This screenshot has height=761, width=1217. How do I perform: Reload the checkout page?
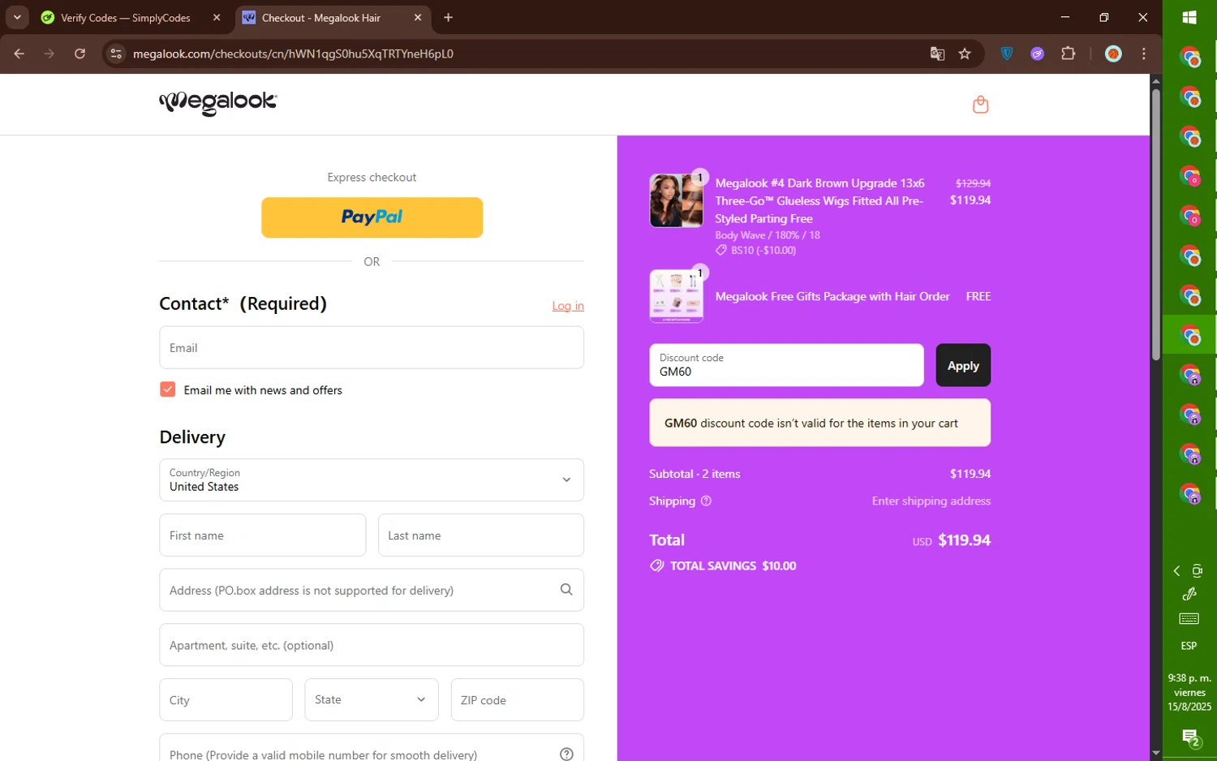pyautogui.click(x=80, y=54)
